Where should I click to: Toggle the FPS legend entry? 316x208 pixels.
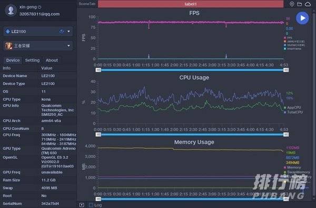[x=288, y=38]
